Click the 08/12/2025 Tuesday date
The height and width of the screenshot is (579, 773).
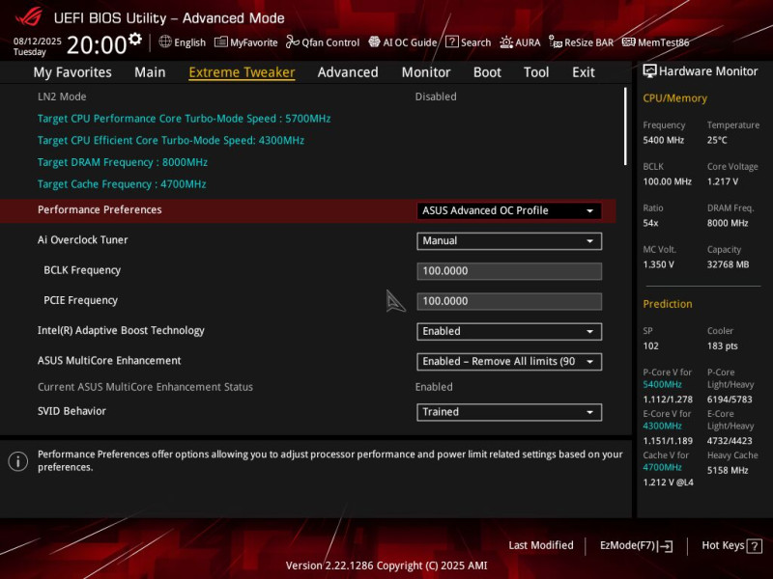point(37,46)
